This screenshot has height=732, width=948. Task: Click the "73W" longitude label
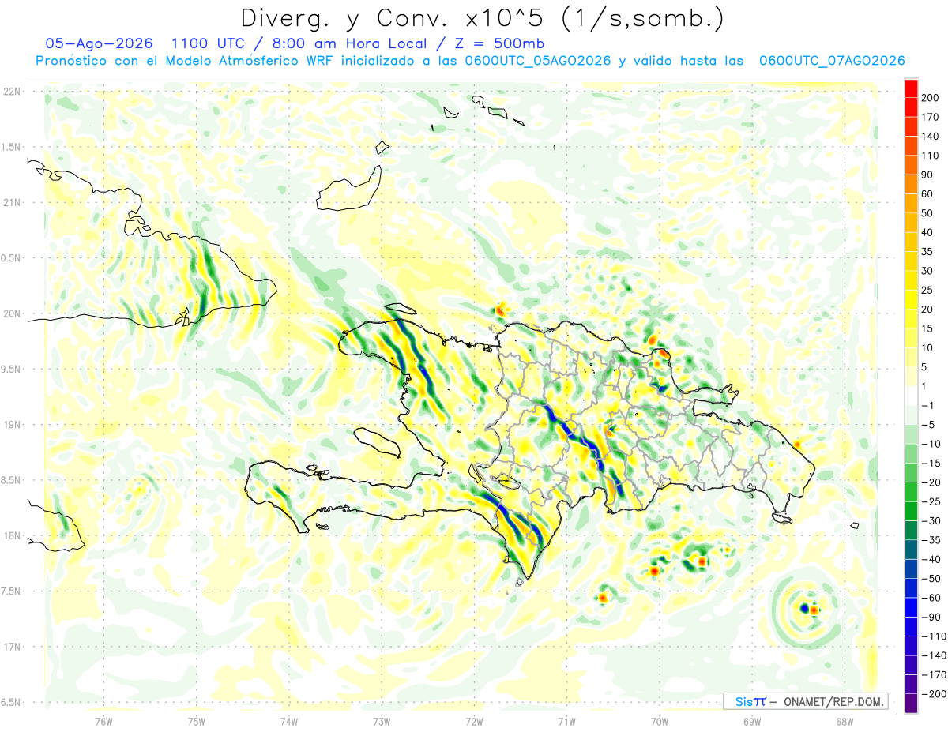(382, 721)
